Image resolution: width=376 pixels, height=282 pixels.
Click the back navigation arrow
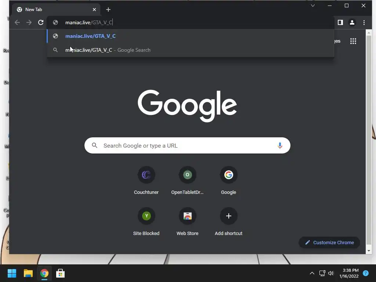[17, 22]
